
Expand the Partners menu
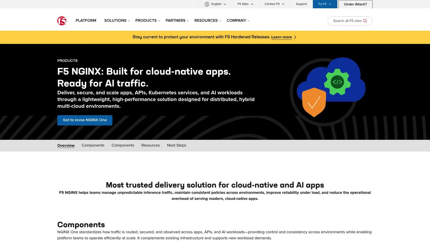tap(177, 20)
